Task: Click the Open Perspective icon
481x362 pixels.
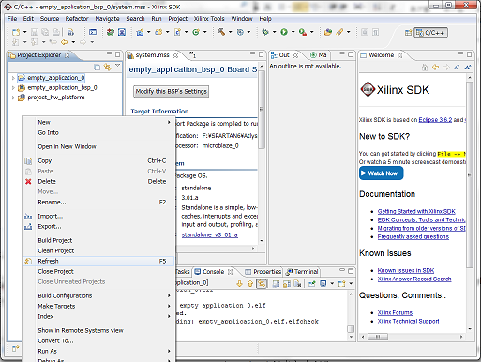Action: coord(408,33)
